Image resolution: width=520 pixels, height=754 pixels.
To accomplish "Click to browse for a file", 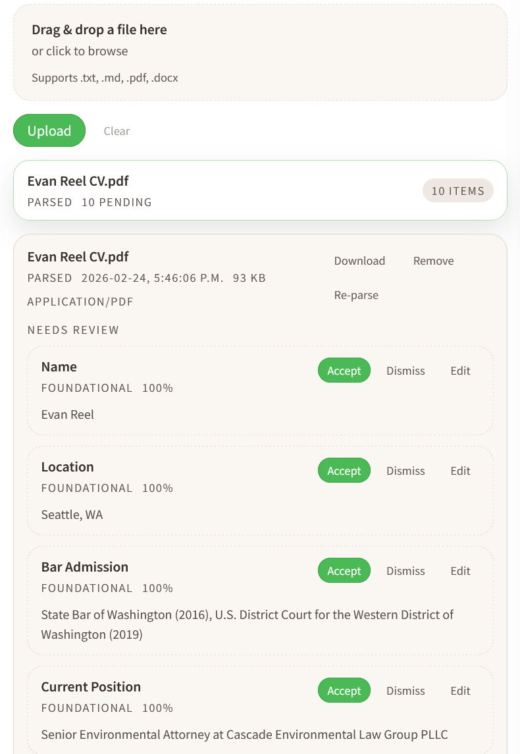I will coord(79,51).
